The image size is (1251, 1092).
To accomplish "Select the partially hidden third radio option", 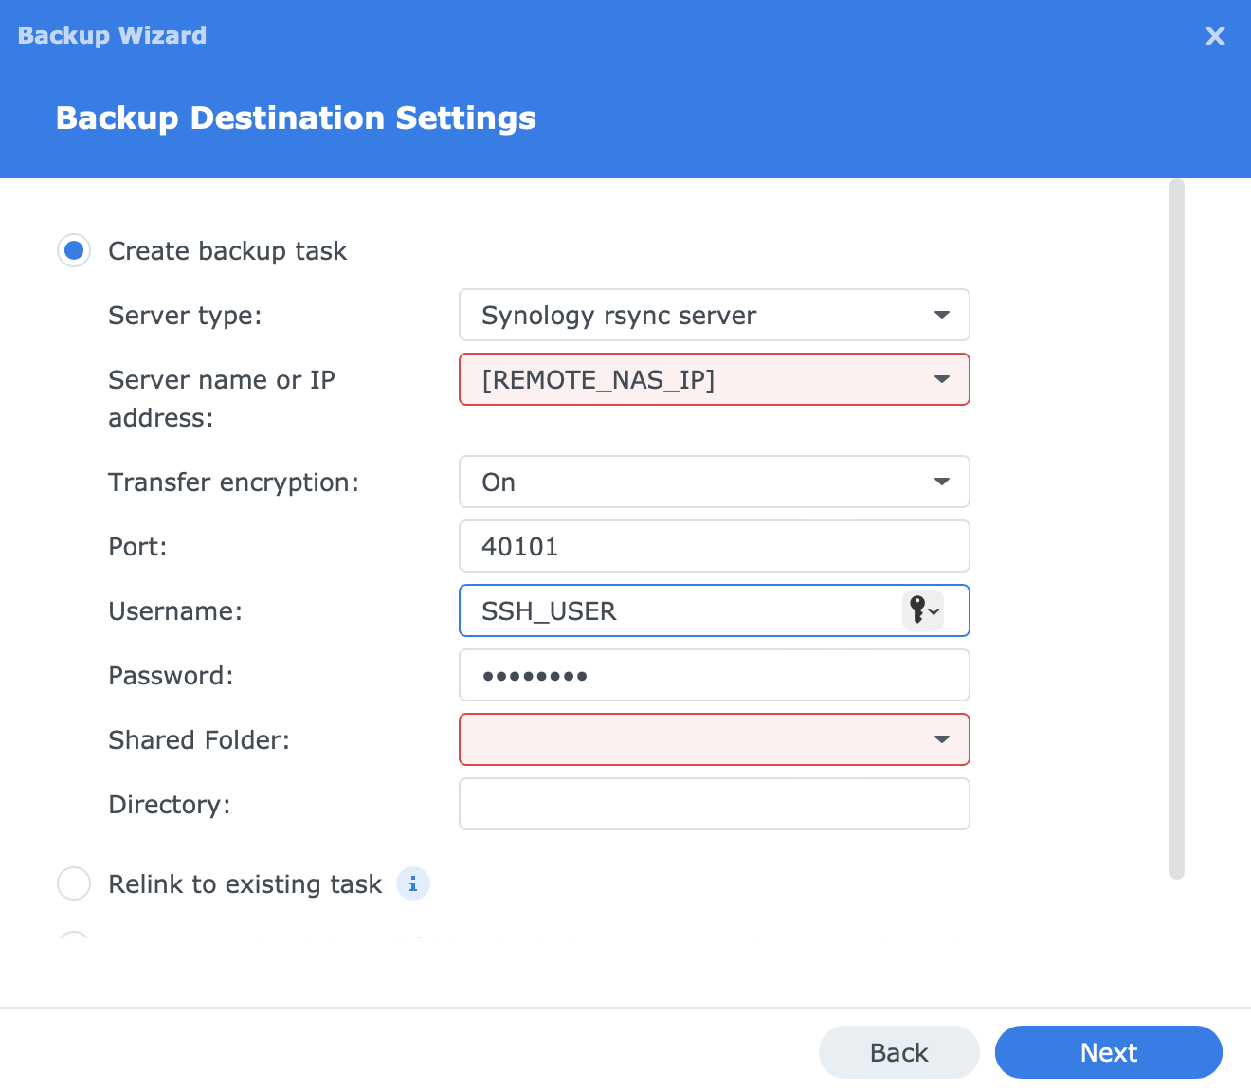I will pos(74,938).
